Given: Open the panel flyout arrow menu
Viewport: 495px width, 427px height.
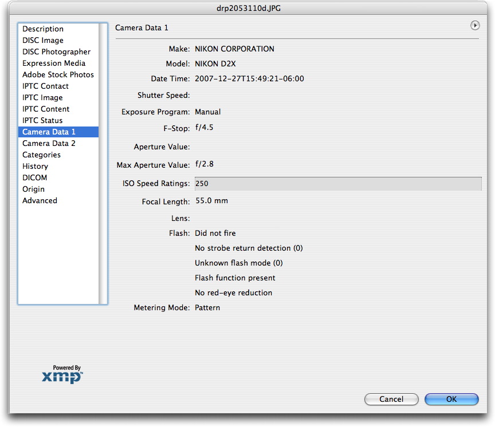Looking at the screenshot, I should tap(474, 26).
